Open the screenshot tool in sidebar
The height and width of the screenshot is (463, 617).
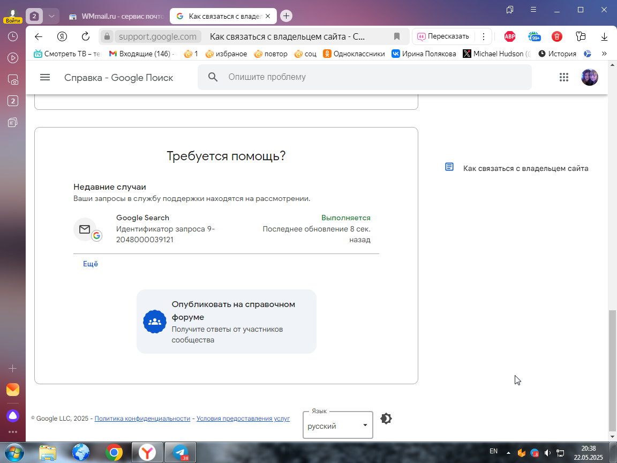pos(13,80)
